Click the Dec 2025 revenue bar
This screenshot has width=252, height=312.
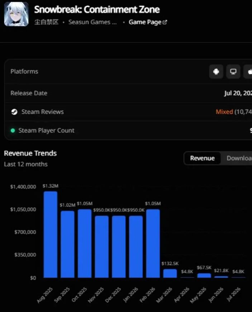coord(119,247)
